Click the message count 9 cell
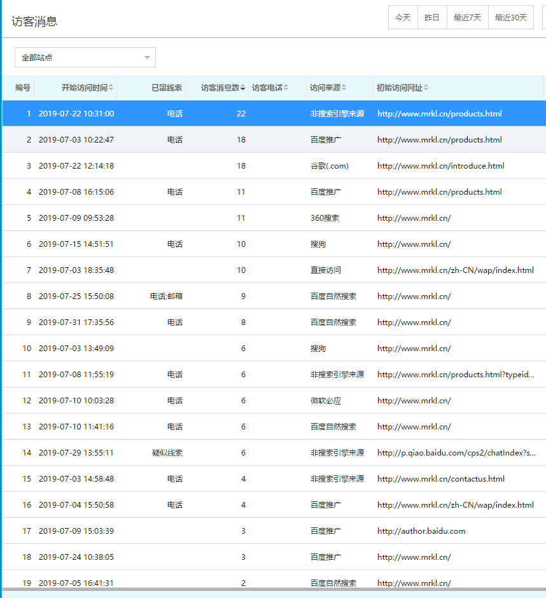The height and width of the screenshot is (598, 546). click(244, 296)
